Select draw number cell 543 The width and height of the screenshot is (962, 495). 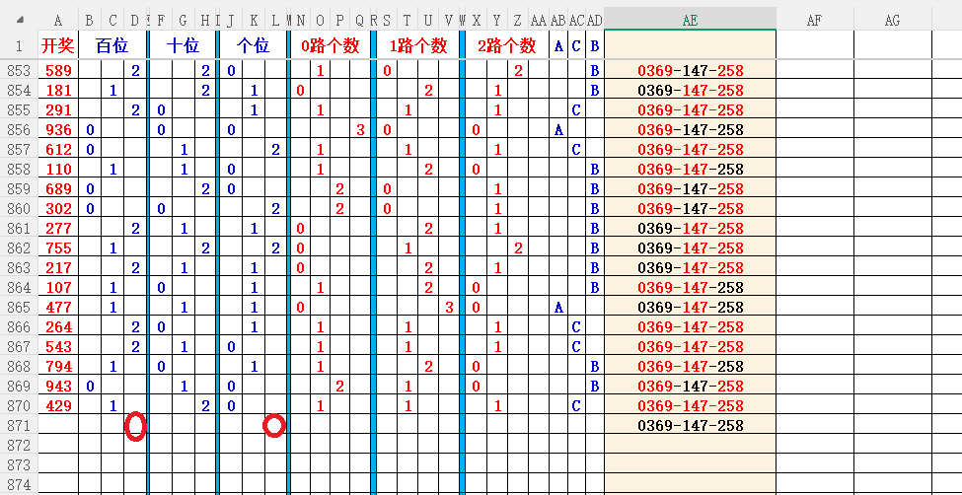58,346
